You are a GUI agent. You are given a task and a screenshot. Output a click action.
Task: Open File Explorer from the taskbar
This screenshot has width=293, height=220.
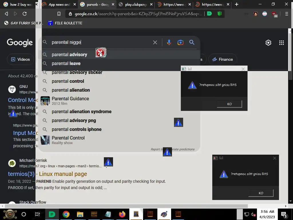click(80, 214)
